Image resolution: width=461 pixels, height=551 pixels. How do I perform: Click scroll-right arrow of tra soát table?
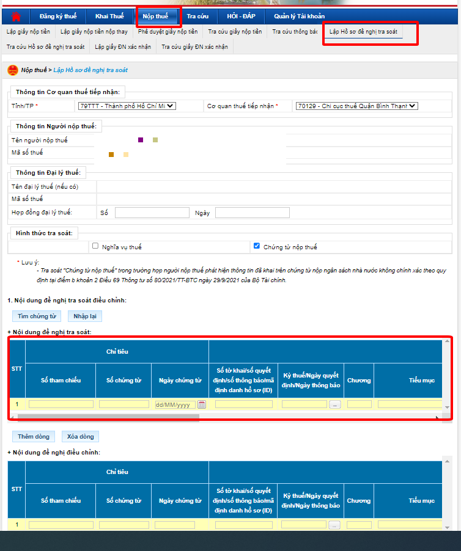click(x=437, y=418)
